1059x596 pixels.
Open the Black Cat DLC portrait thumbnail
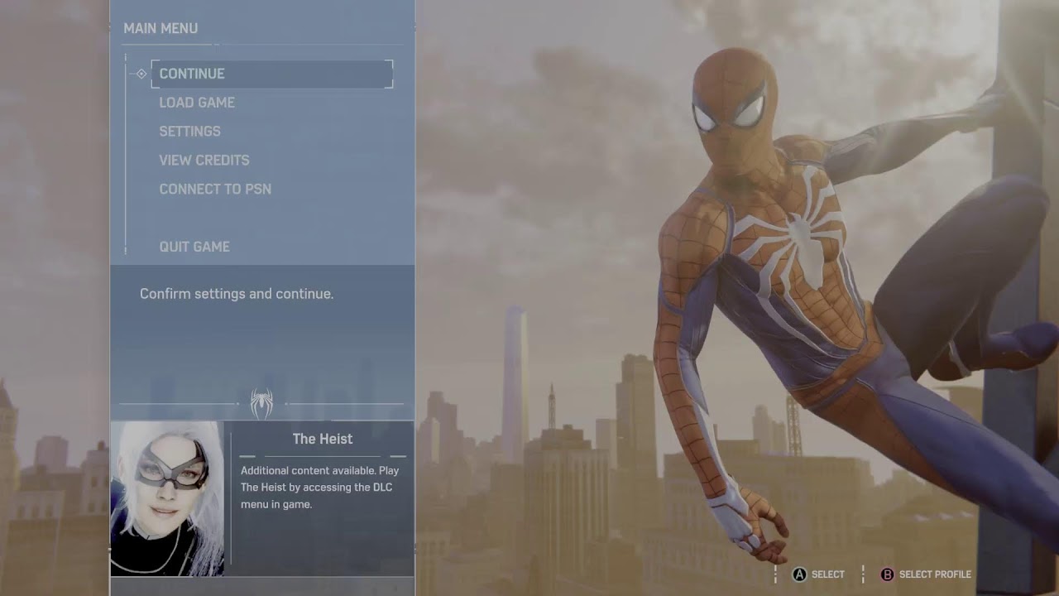point(167,498)
